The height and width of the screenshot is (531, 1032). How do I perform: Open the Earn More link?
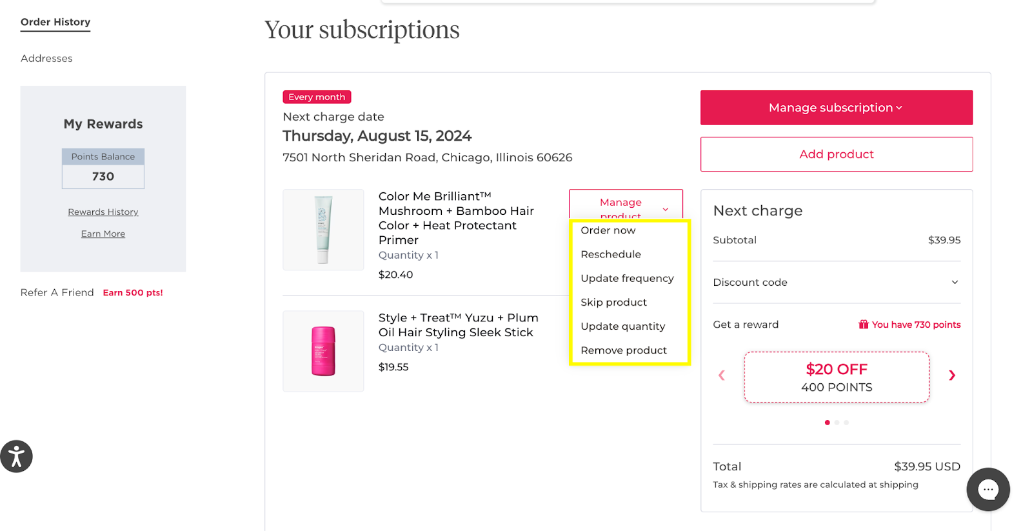[x=103, y=234]
